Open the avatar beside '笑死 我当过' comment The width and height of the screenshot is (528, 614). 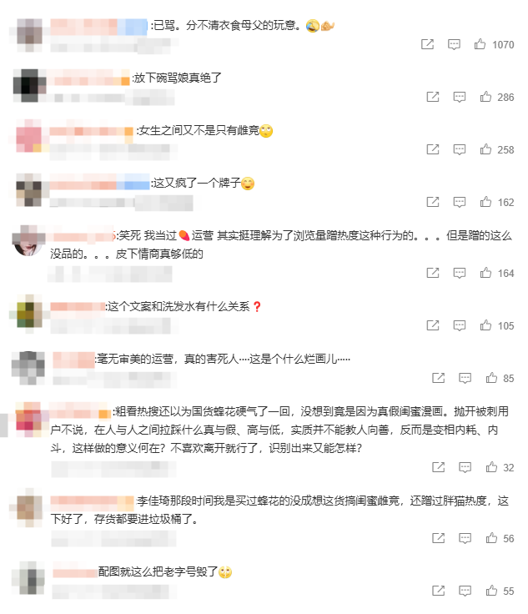pyautogui.click(x=28, y=241)
